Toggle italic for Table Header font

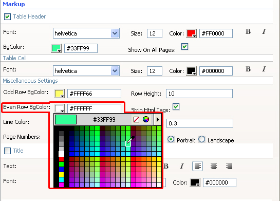[264, 32]
